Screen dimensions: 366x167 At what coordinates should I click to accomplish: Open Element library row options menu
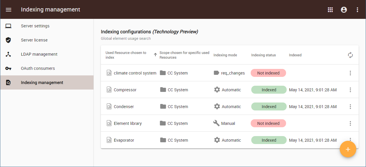(x=350, y=123)
